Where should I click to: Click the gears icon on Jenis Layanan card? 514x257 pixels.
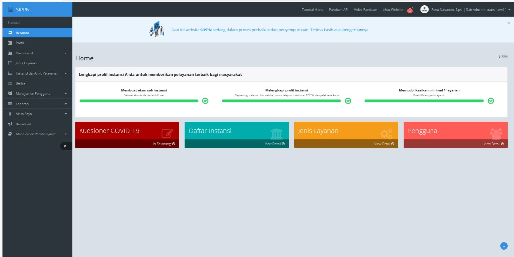click(386, 133)
